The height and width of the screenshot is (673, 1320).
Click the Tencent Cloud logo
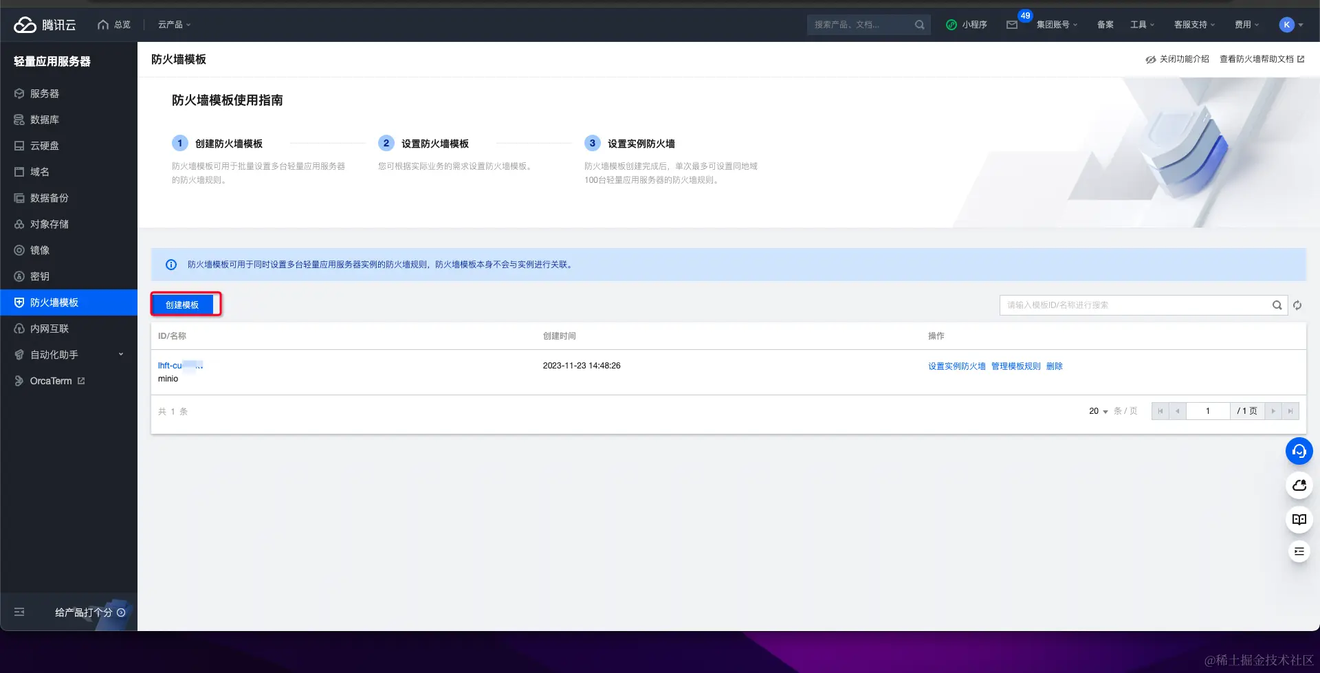point(45,25)
